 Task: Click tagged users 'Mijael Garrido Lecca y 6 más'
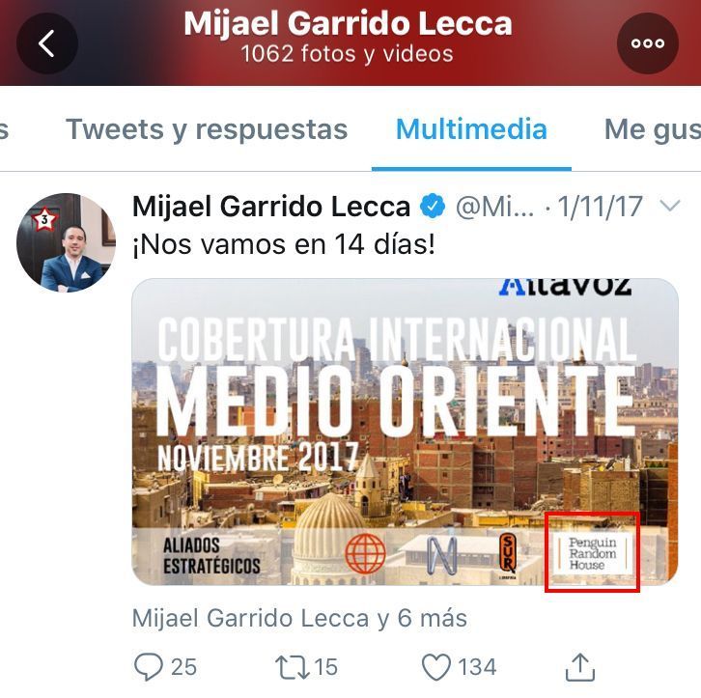point(299,619)
